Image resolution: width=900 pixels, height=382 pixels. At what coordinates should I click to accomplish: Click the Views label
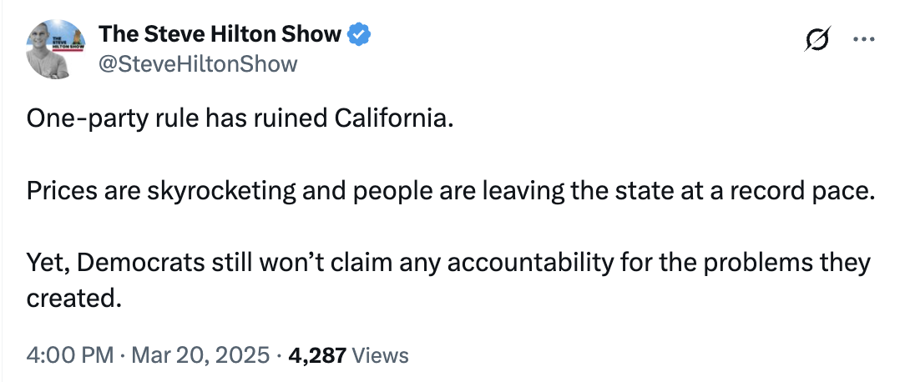pyautogui.click(x=380, y=355)
